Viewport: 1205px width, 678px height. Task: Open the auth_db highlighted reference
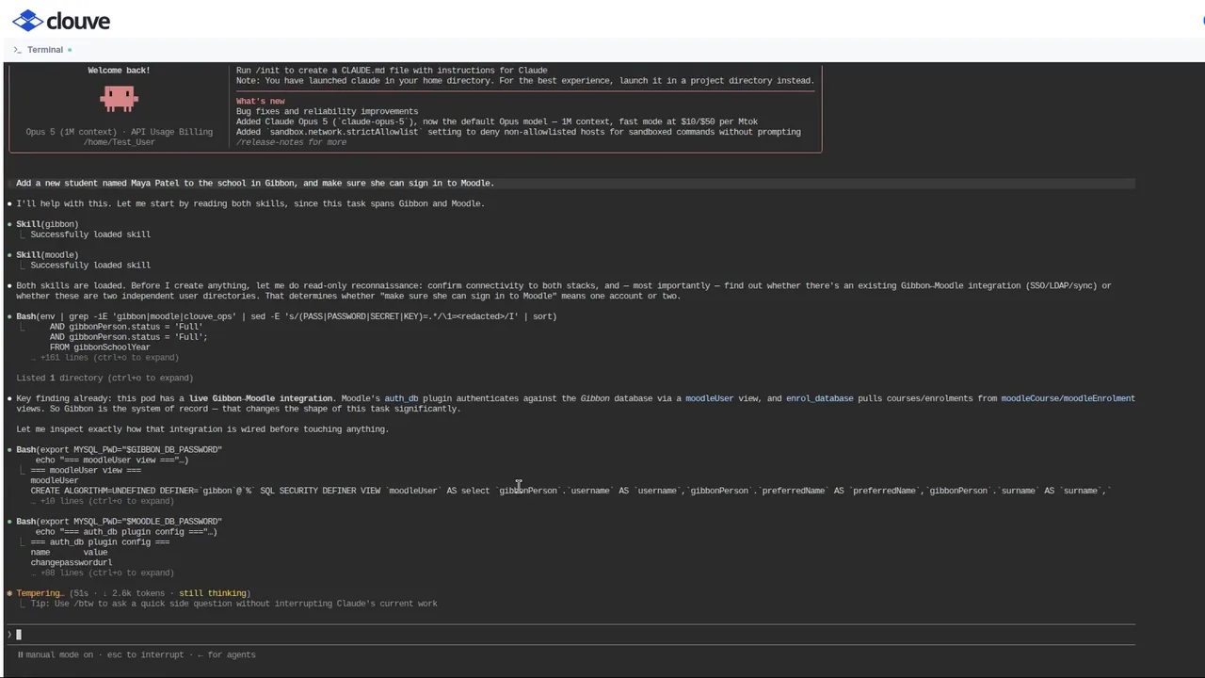(x=401, y=398)
